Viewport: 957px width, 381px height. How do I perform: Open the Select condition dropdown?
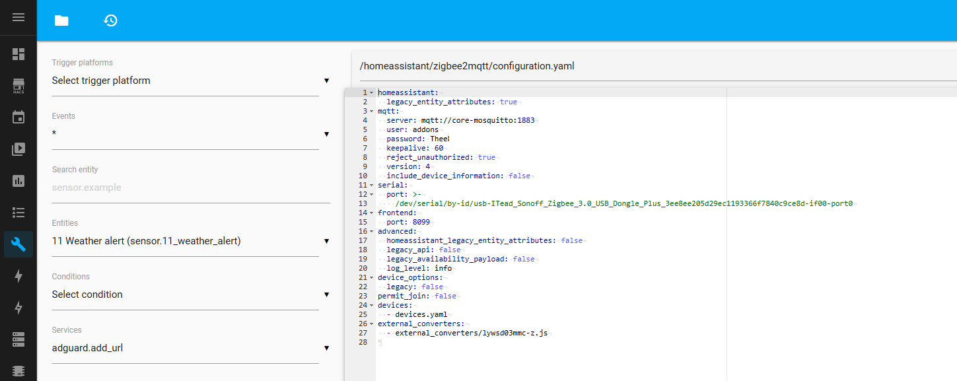click(x=190, y=294)
